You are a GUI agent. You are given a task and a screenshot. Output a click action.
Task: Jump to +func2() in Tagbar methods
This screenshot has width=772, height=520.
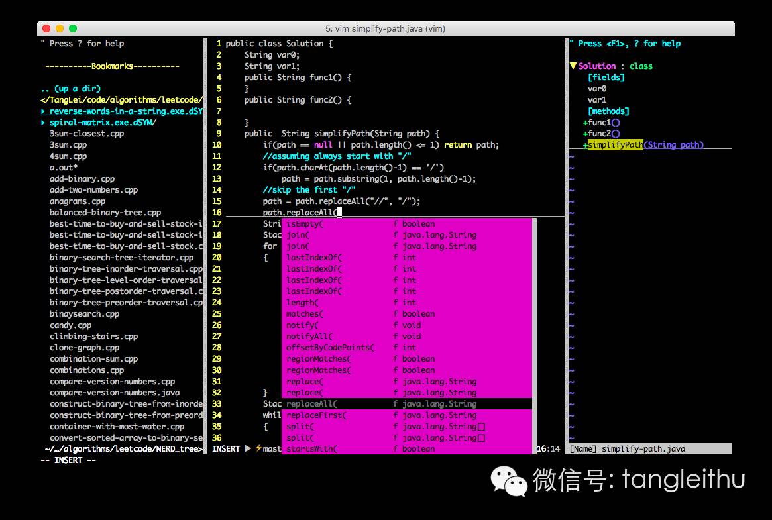(x=601, y=134)
